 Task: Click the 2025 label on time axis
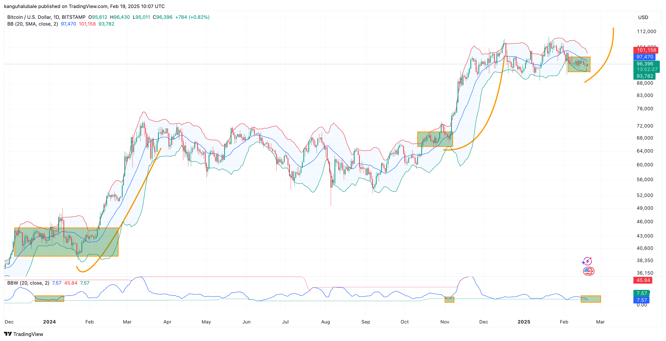point(524,322)
